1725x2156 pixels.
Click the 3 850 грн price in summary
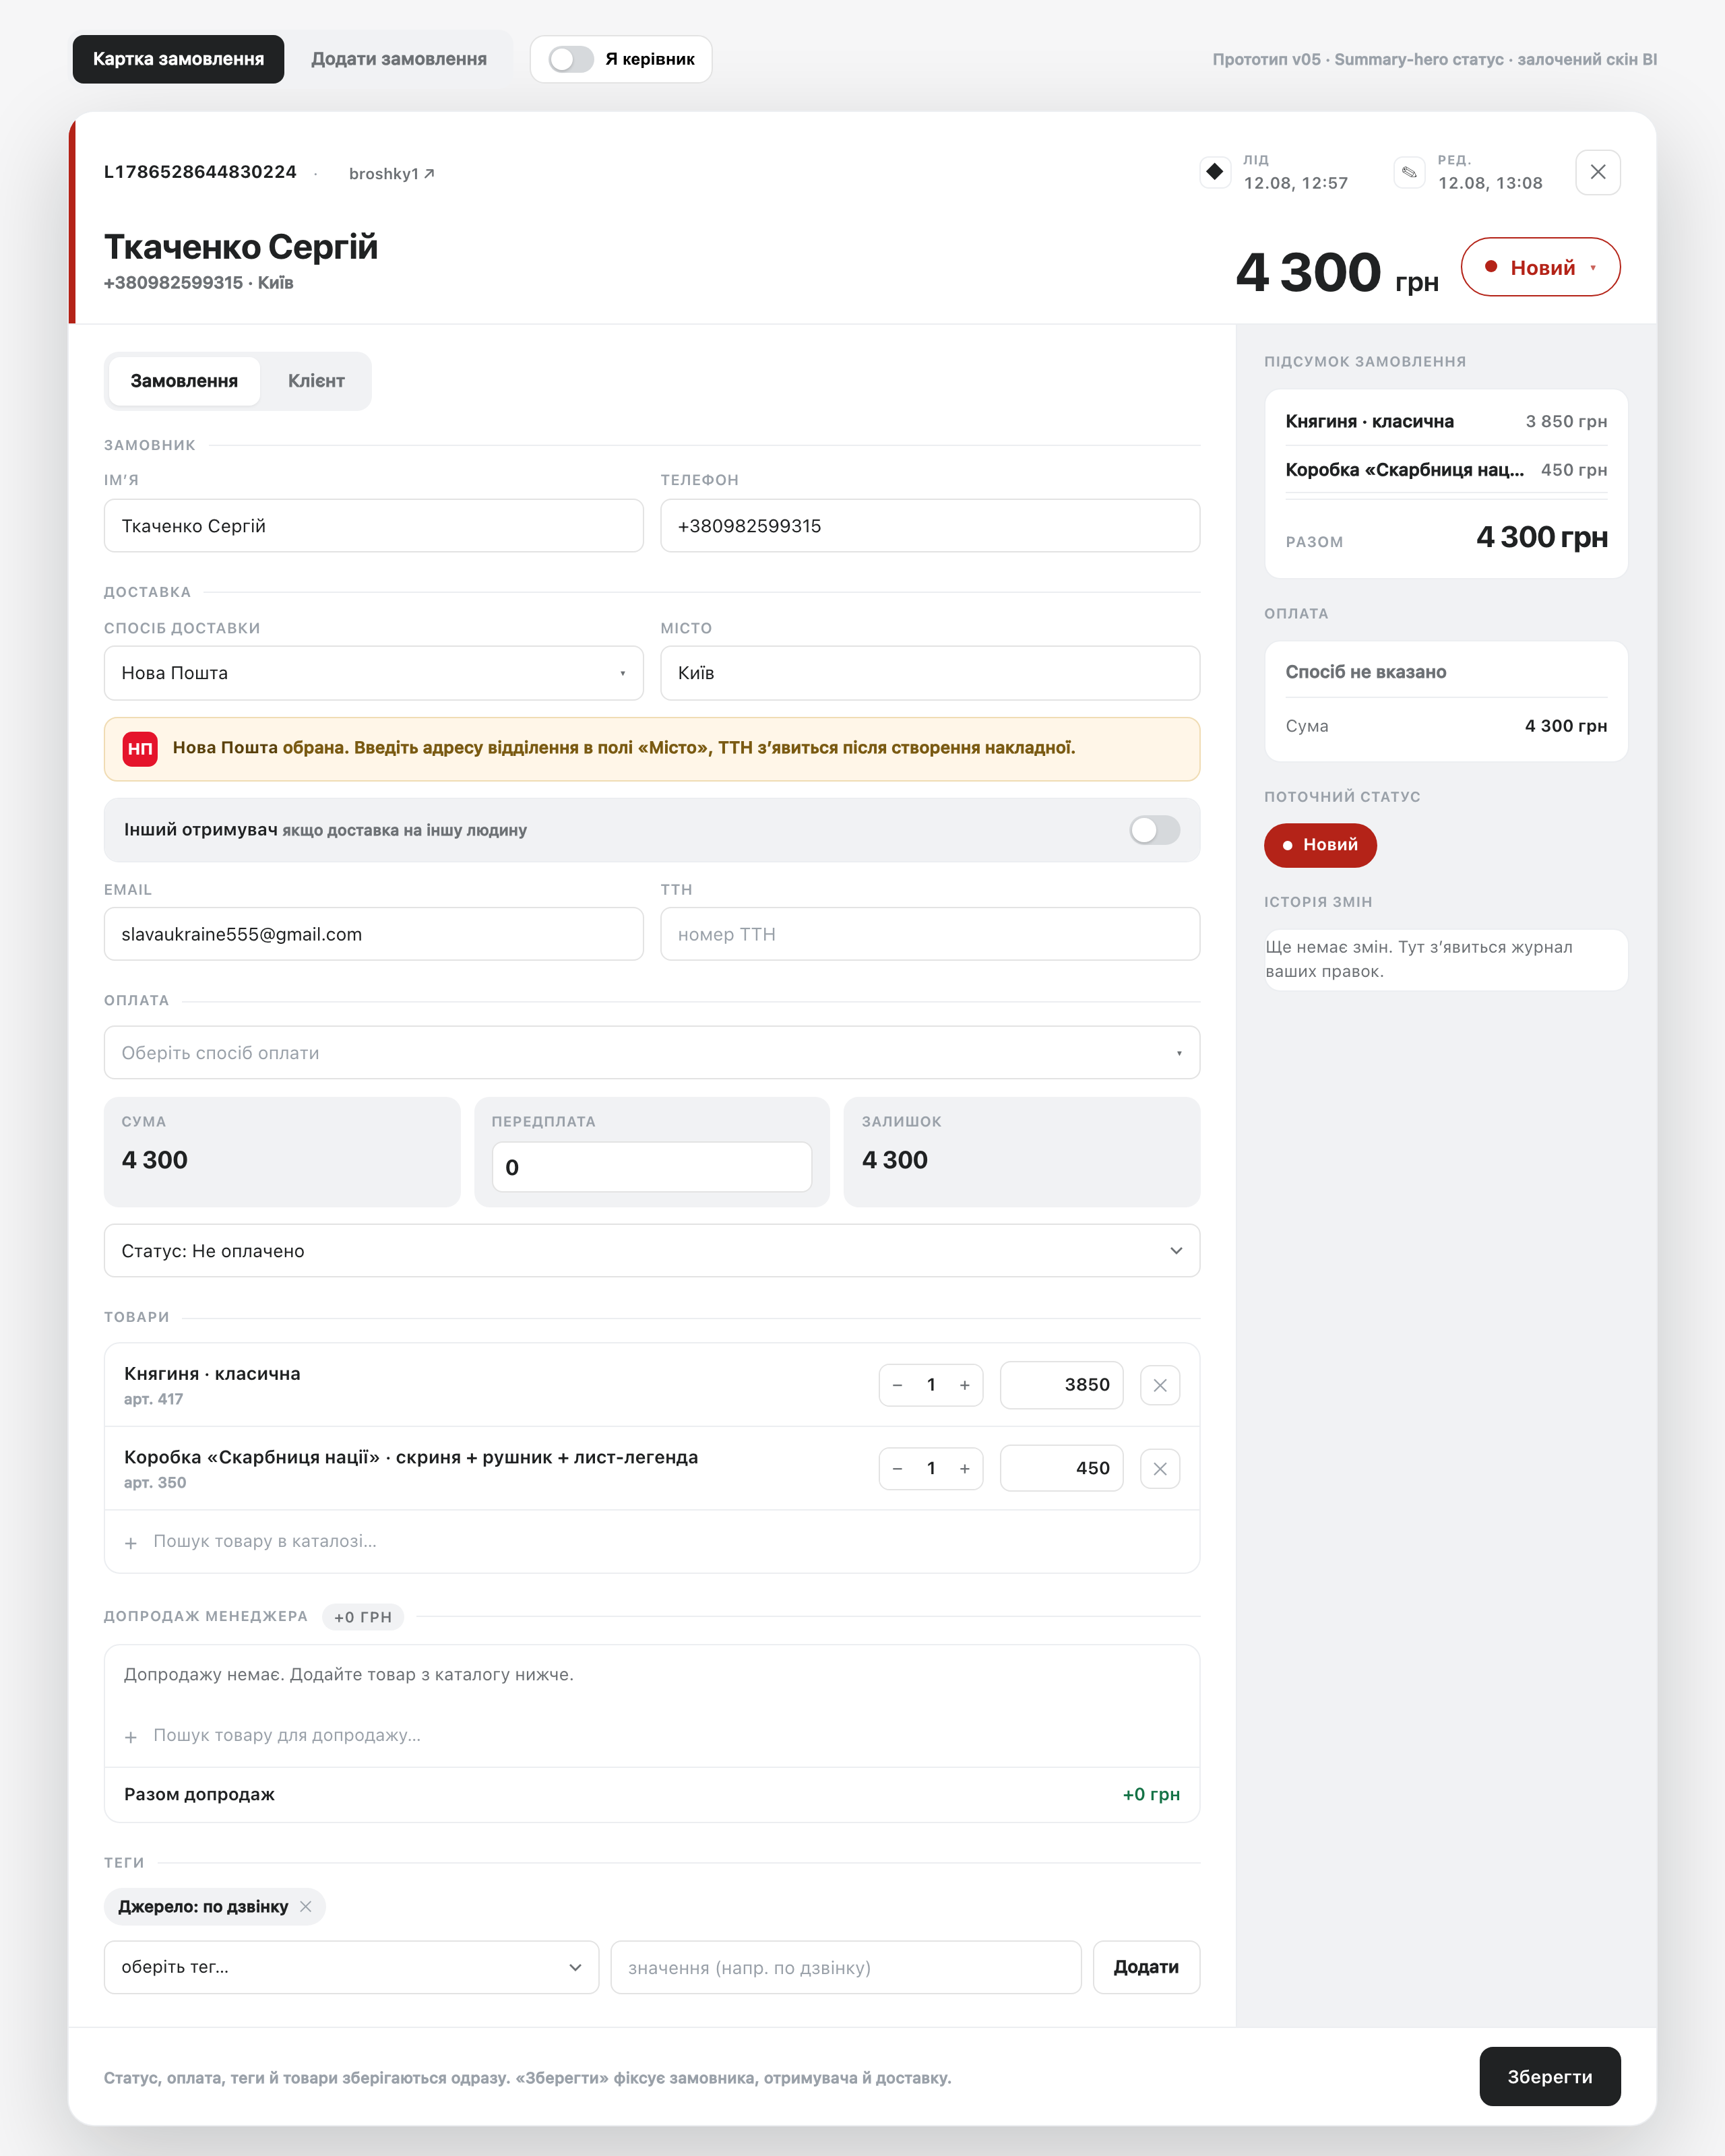click(1566, 422)
